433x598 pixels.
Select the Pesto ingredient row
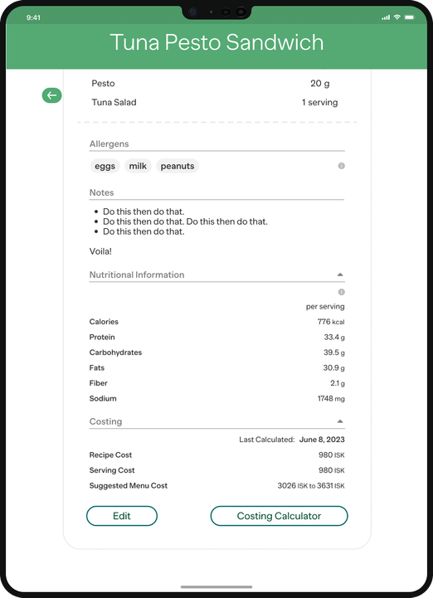pos(215,84)
